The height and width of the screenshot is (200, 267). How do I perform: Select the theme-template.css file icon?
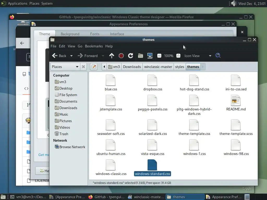coord(194,125)
